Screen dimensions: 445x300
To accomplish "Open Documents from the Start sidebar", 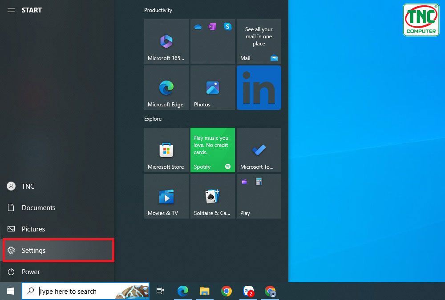I will click(x=57, y=207).
